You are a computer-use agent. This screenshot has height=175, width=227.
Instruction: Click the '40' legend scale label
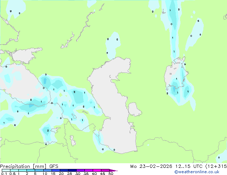94,174
